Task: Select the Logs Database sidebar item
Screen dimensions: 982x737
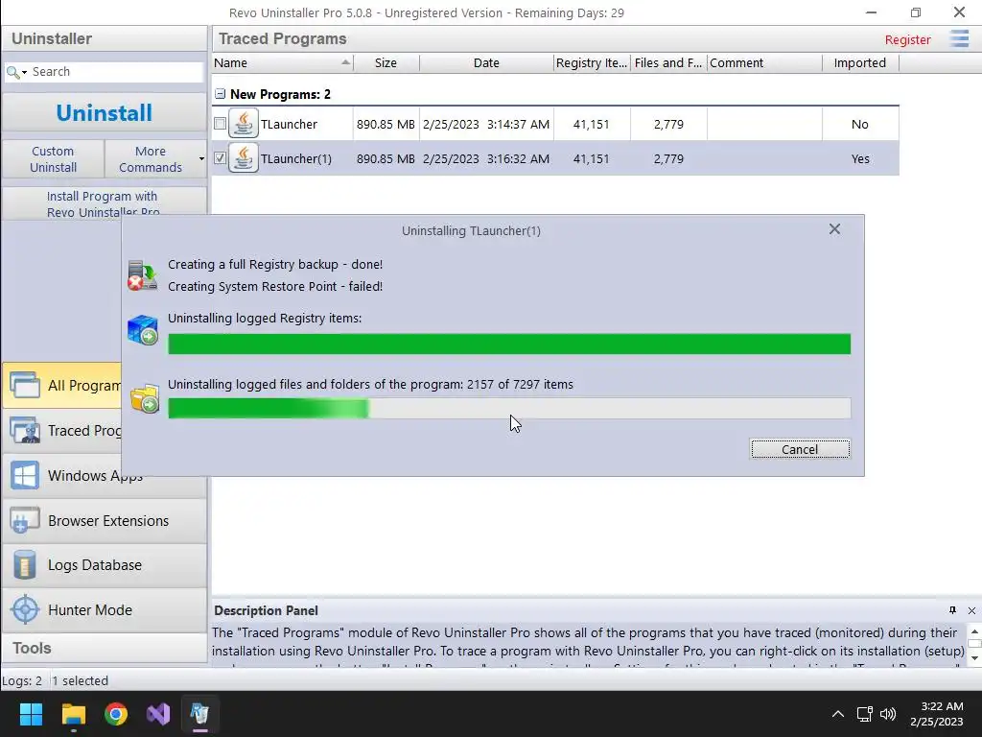Action: click(104, 564)
